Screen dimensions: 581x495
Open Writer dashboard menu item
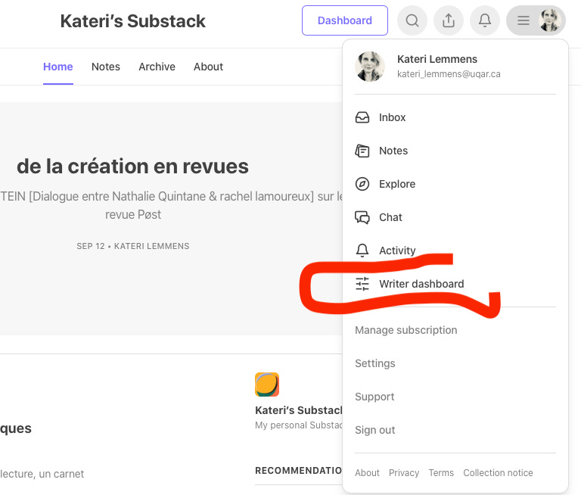click(421, 284)
